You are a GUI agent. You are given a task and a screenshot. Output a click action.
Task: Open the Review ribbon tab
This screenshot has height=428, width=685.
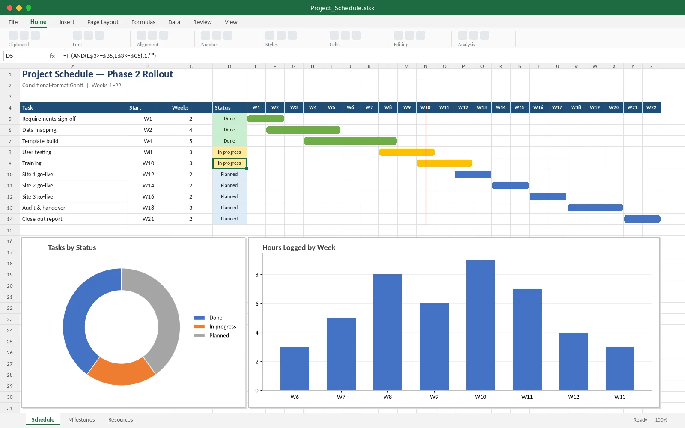[x=202, y=22]
